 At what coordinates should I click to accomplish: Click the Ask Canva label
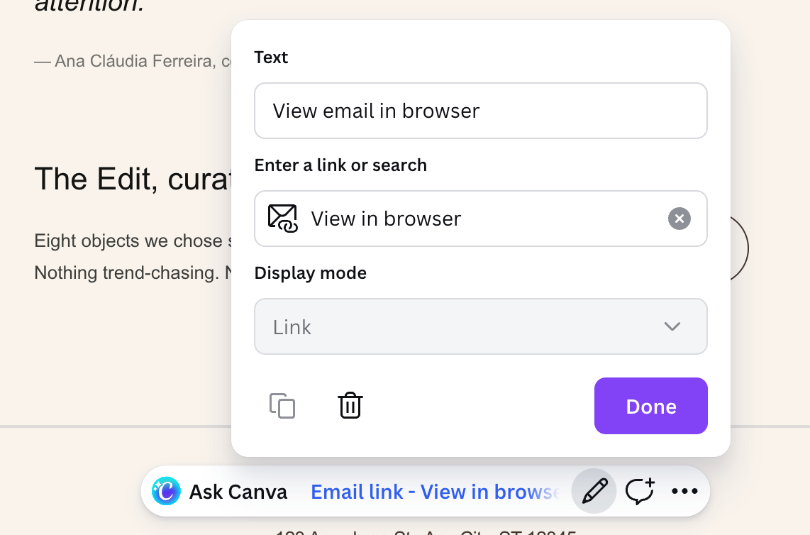(238, 492)
